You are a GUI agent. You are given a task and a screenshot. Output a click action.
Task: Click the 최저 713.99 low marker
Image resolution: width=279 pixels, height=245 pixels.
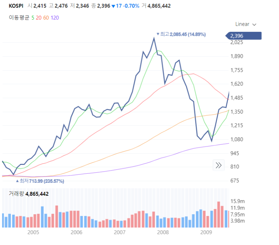click(x=40, y=181)
